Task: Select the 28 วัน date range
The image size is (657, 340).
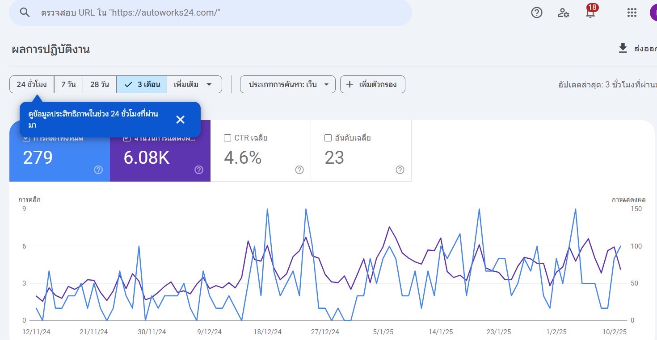Action: click(x=100, y=84)
